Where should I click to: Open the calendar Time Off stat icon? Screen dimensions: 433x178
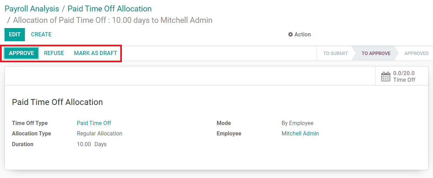386,77
